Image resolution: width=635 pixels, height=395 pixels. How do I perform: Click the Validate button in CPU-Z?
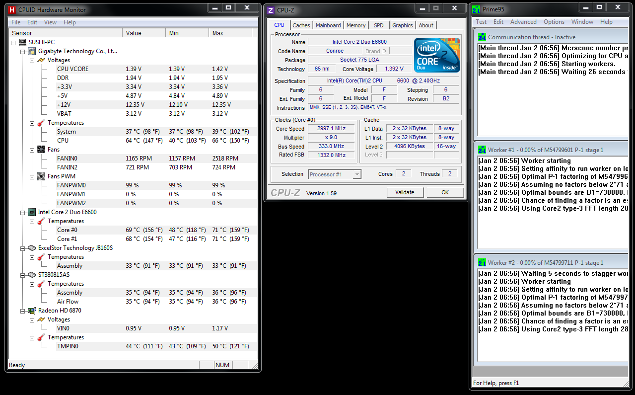click(405, 193)
